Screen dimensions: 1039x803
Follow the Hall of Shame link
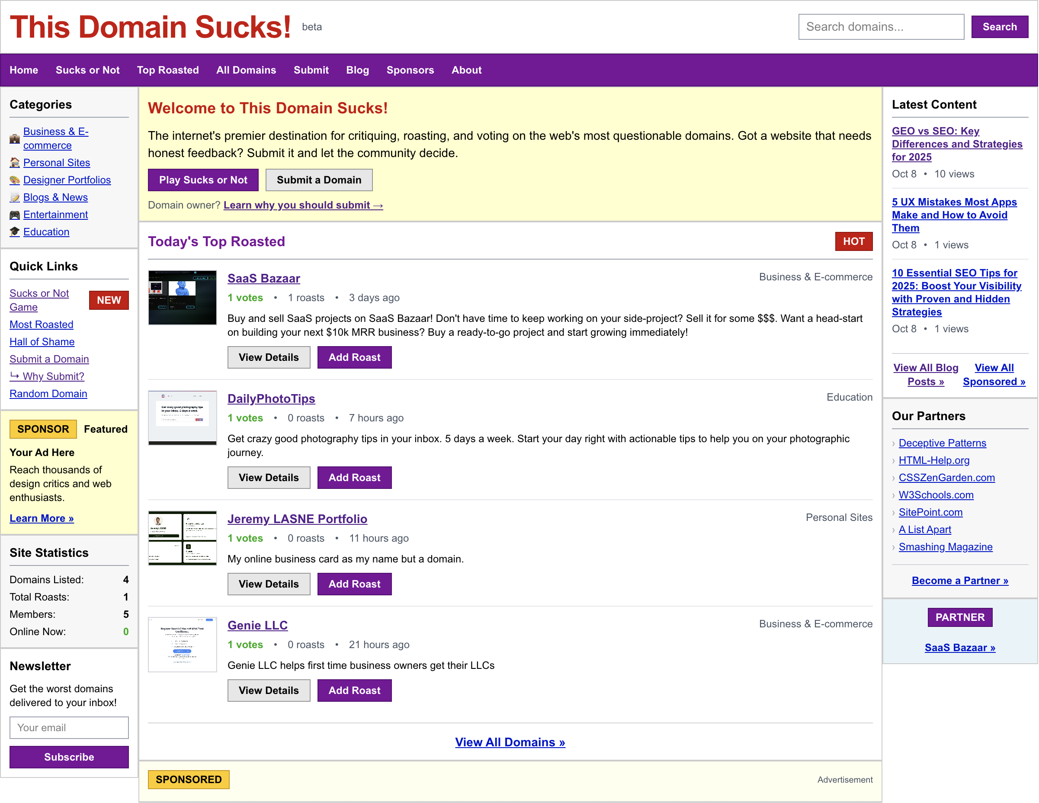coord(42,341)
